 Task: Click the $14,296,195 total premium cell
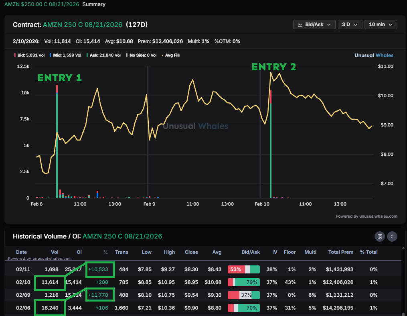tap(338, 308)
